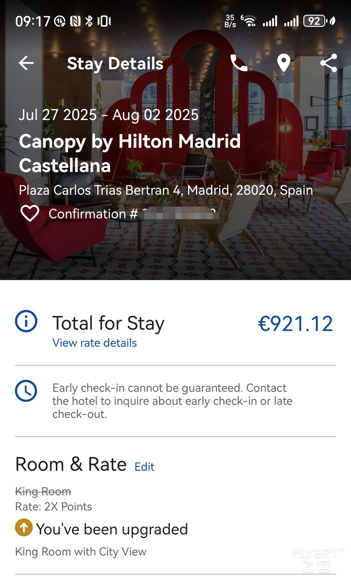351x579 pixels.
Task: Tap the Wi-Fi status bar icon
Action: [x=249, y=21]
